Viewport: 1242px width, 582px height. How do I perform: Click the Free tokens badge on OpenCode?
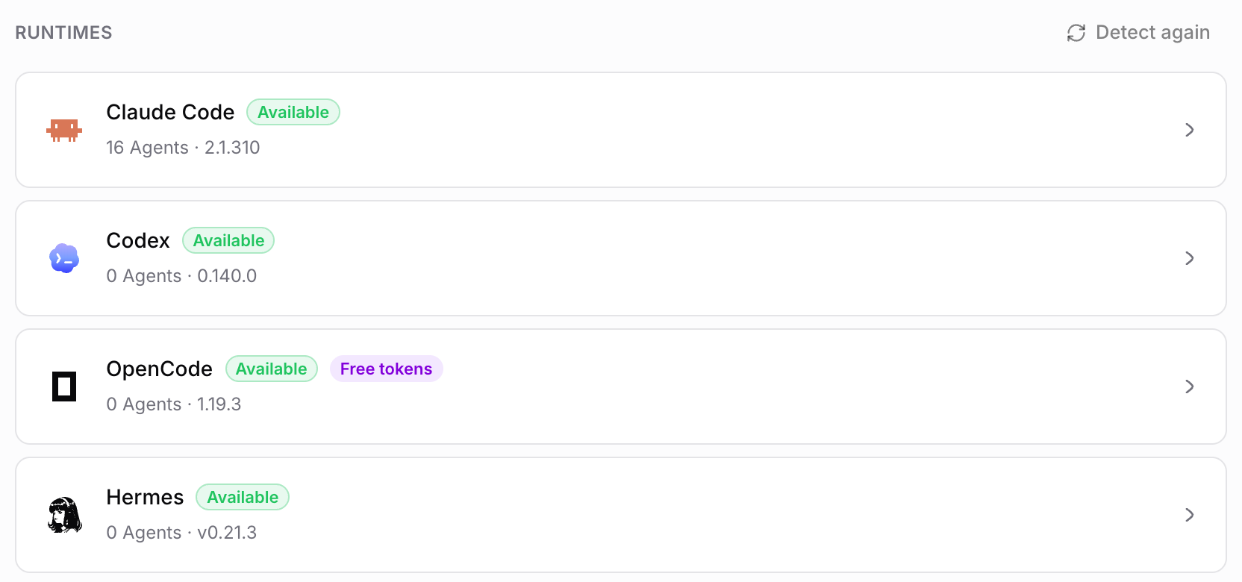click(387, 369)
